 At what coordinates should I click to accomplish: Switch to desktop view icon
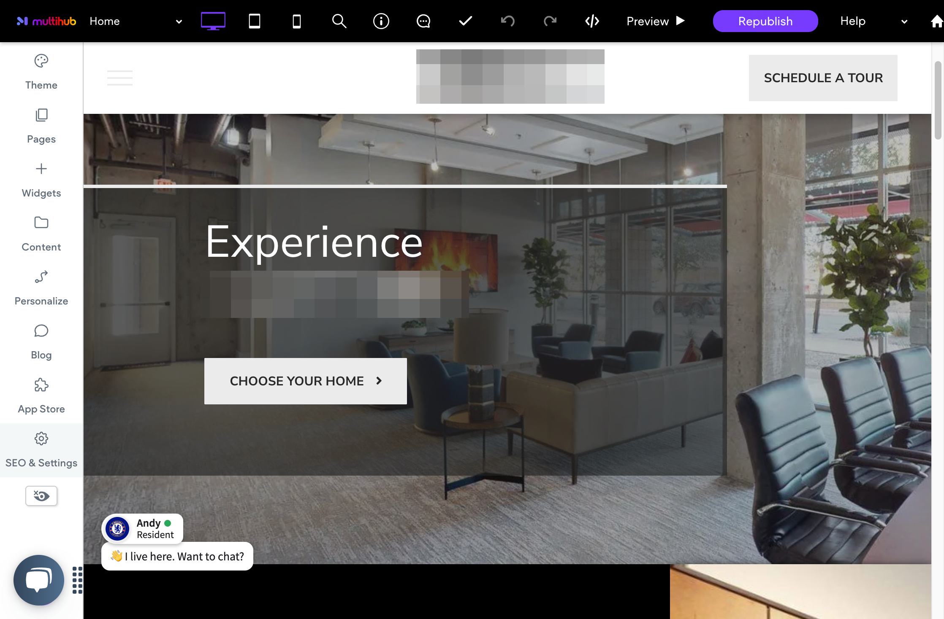click(213, 21)
